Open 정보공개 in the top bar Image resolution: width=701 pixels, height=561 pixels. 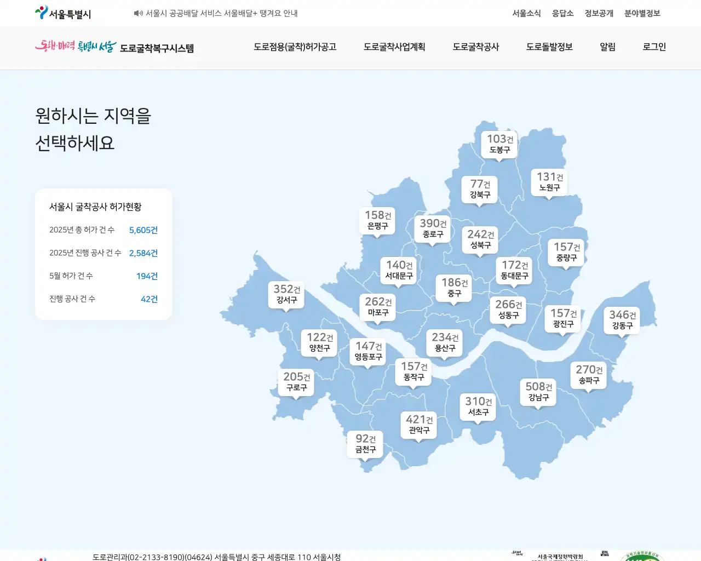pos(599,13)
